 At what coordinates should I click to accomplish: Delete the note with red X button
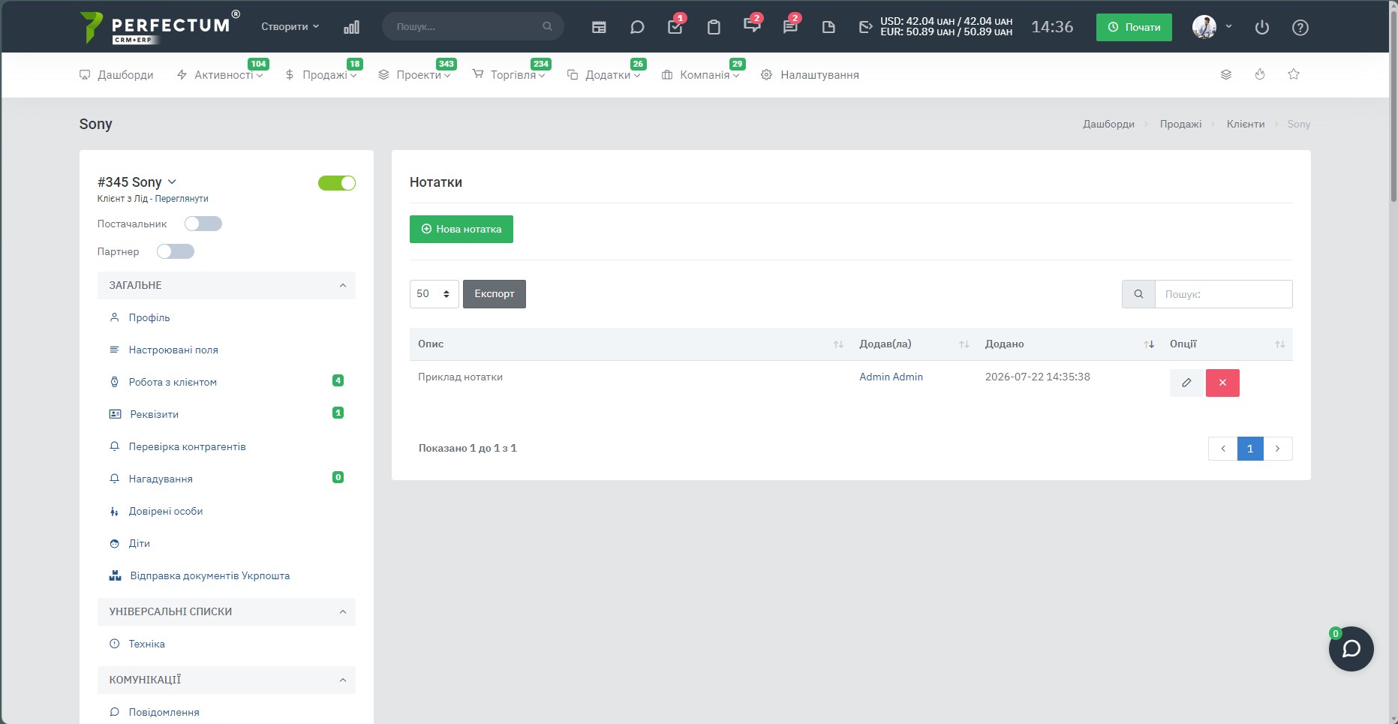(1222, 383)
